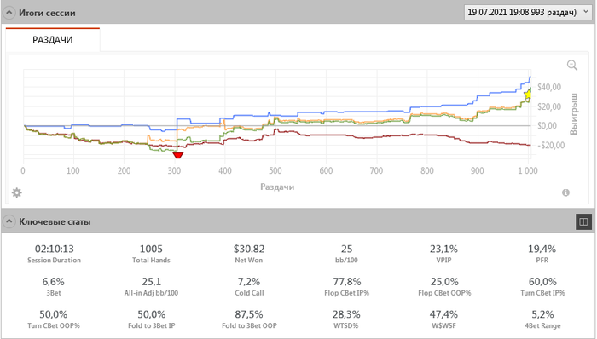Open the session date dropdown
597x339 pixels.
[528, 13]
